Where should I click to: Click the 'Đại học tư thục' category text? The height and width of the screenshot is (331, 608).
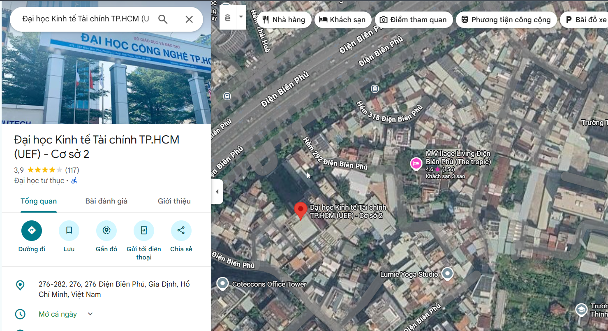39,181
